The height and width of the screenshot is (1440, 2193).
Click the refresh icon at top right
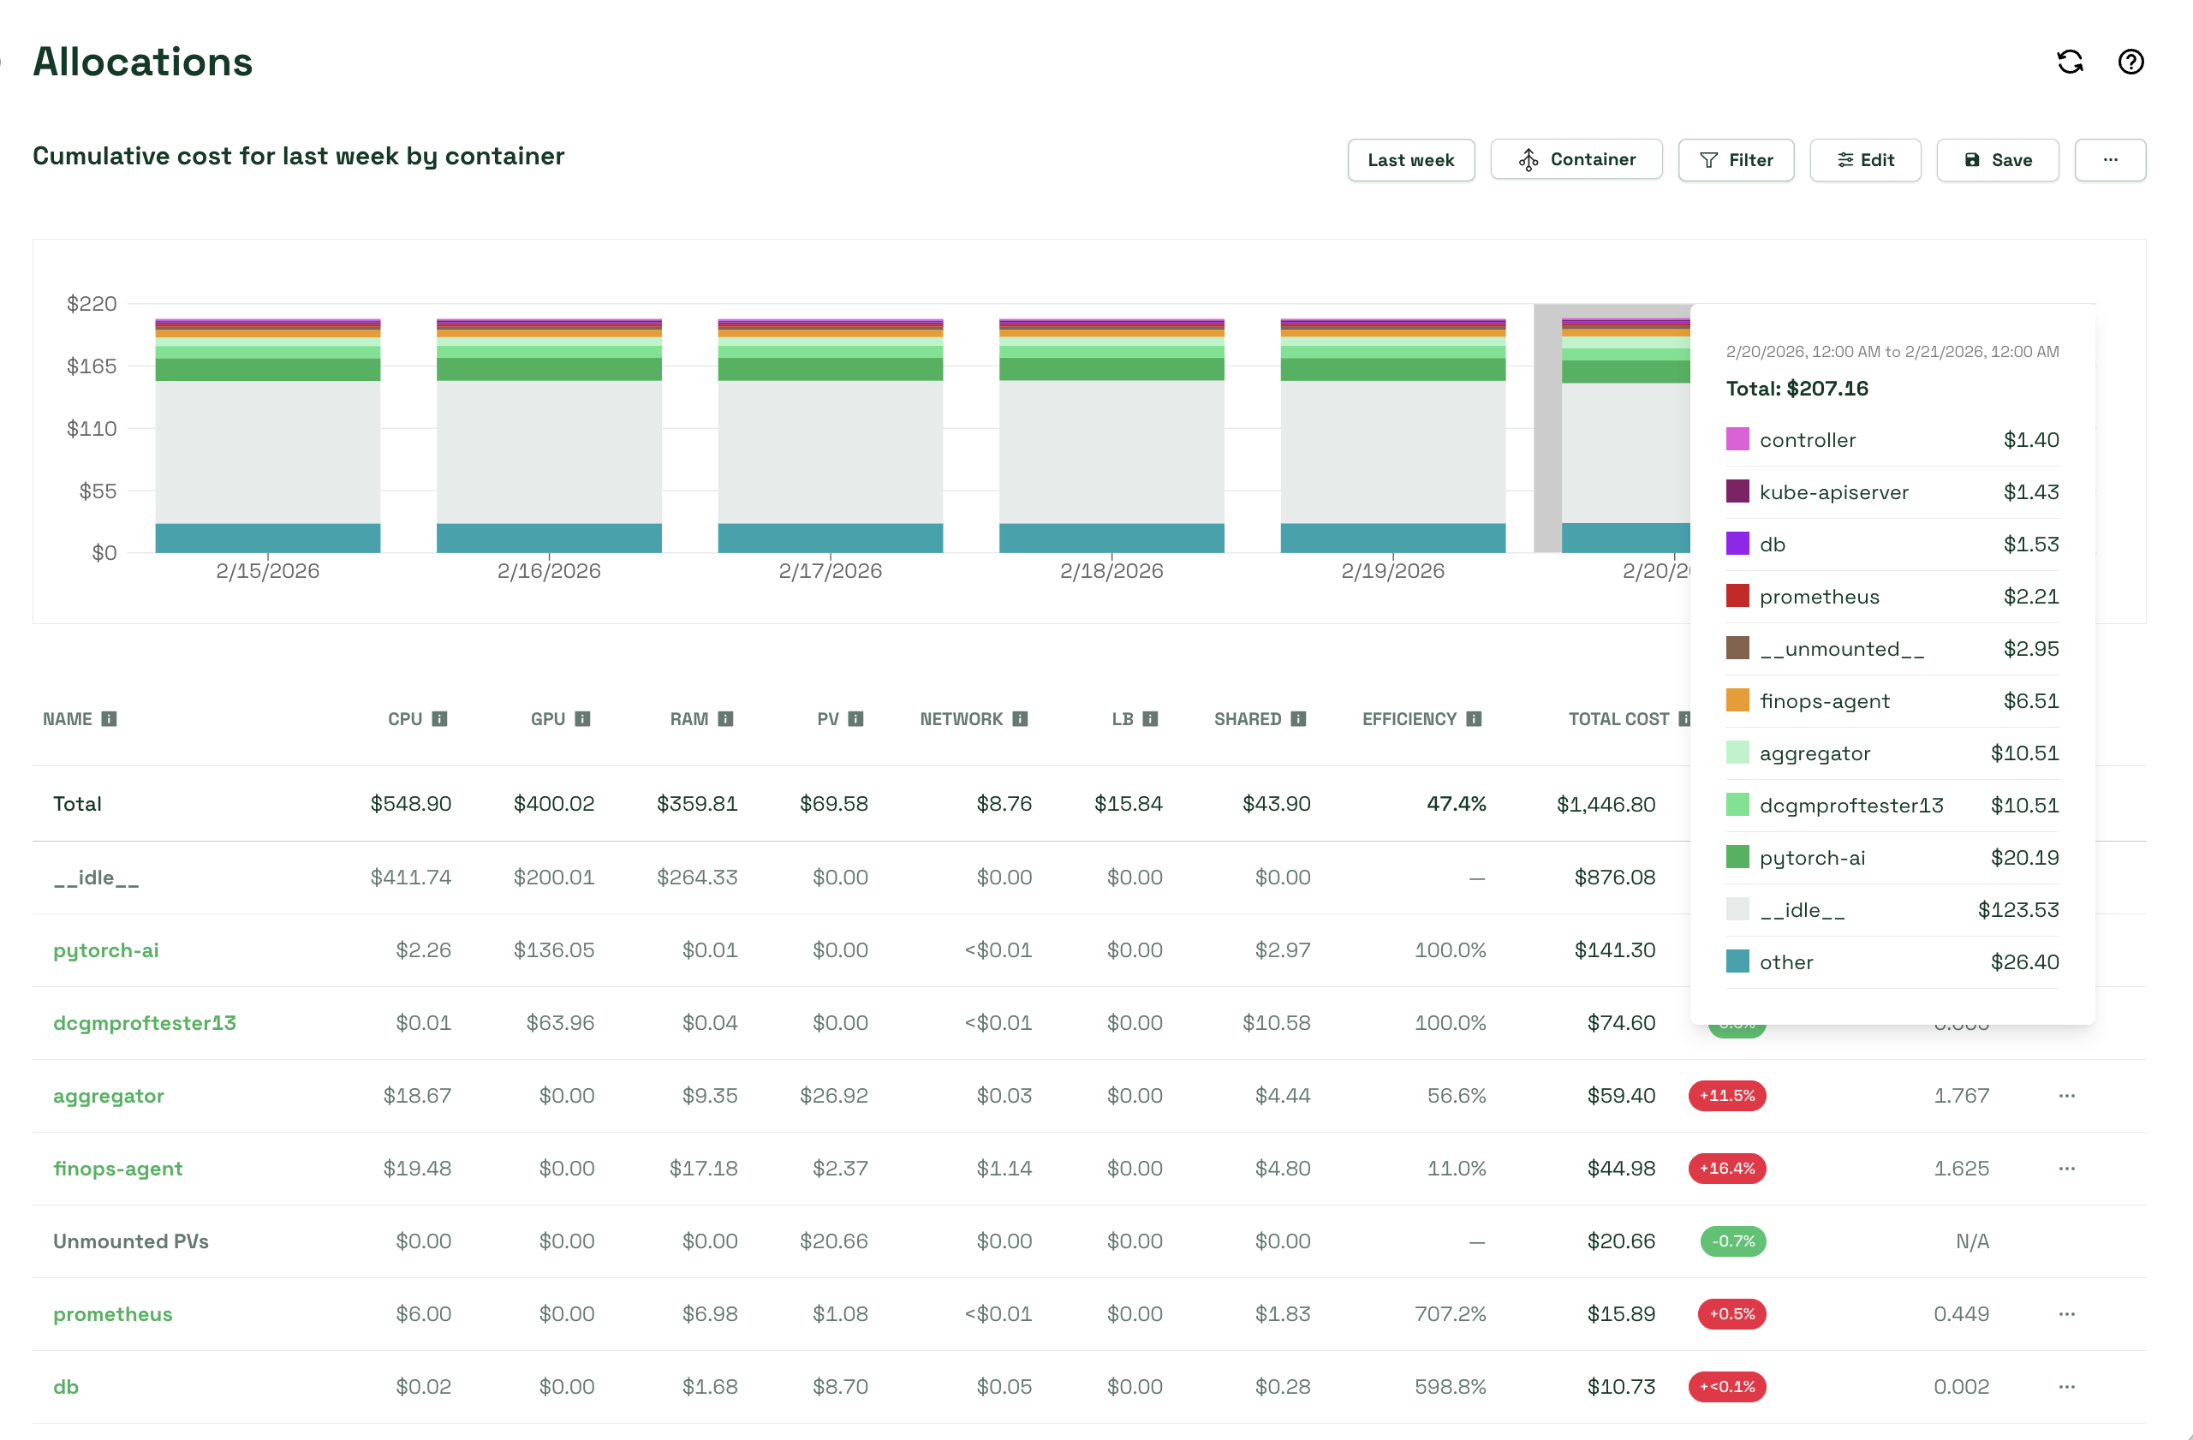(x=2070, y=62)
